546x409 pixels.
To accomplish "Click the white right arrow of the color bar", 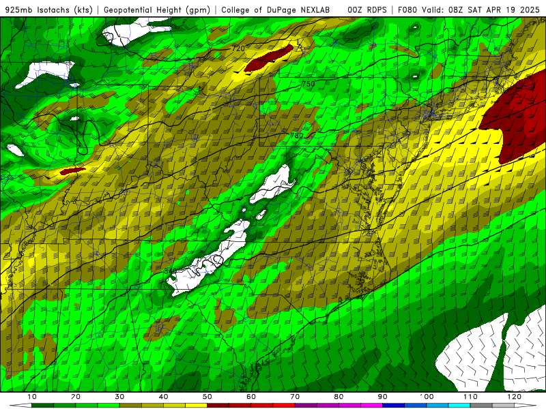I will pyautogui.click(x=525, y=406).
